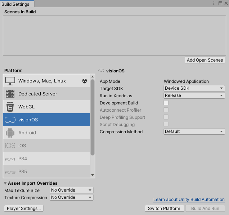Toggle the Deep Profiling Support checkbox
The height and width of the screenshot is (215, 229).
pos(166,117)
